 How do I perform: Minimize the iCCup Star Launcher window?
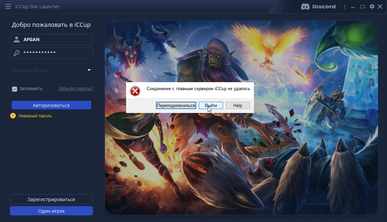[353, 7]
